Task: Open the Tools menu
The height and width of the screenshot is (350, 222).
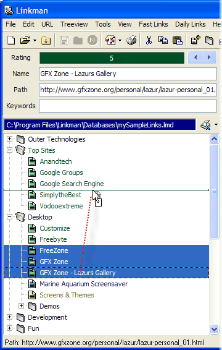Action: (102, 24)
